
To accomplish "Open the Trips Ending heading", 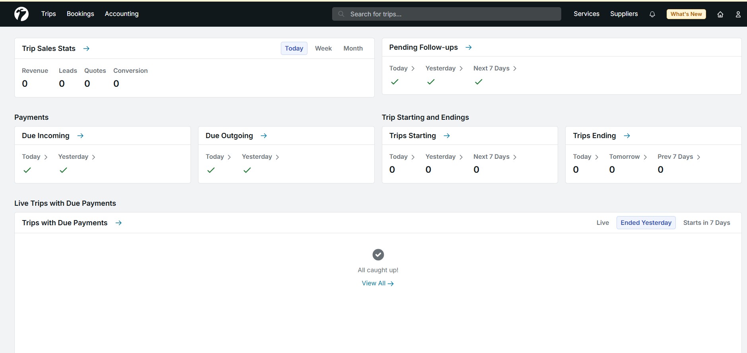I will coord(594,136).
